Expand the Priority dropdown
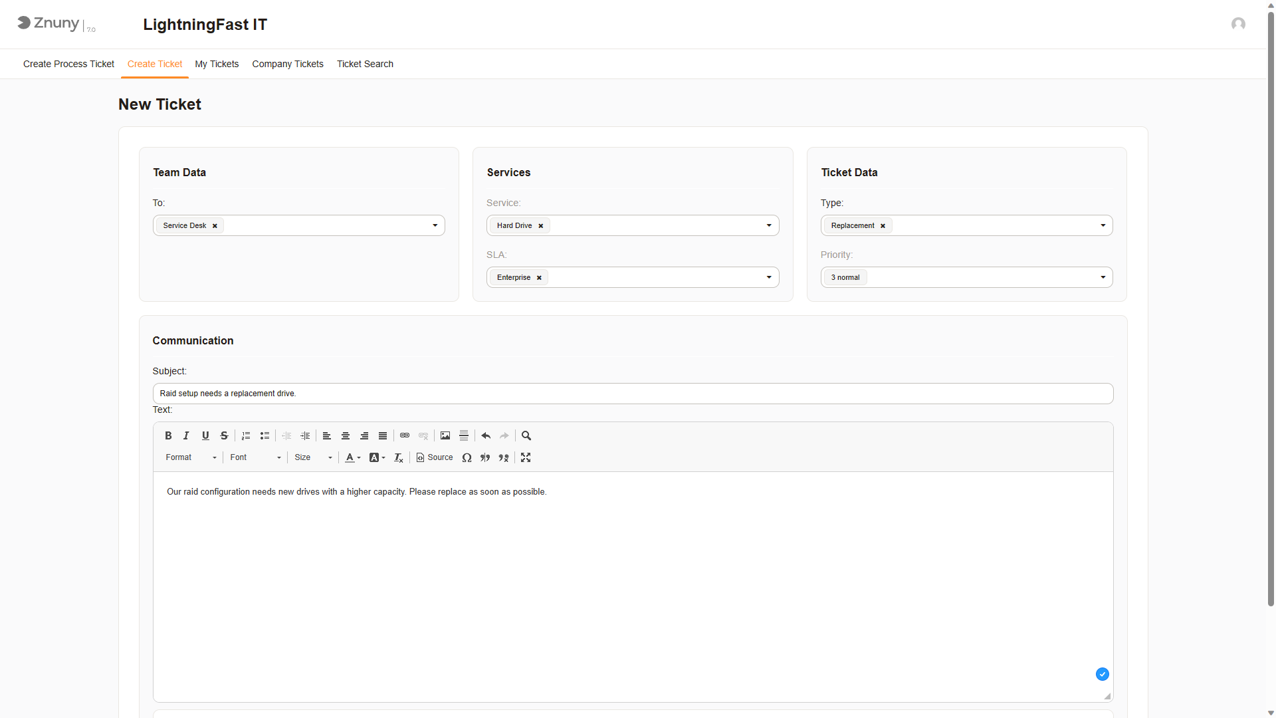Viewport: 1276px width, 718px height. [x=1103, y=277]
